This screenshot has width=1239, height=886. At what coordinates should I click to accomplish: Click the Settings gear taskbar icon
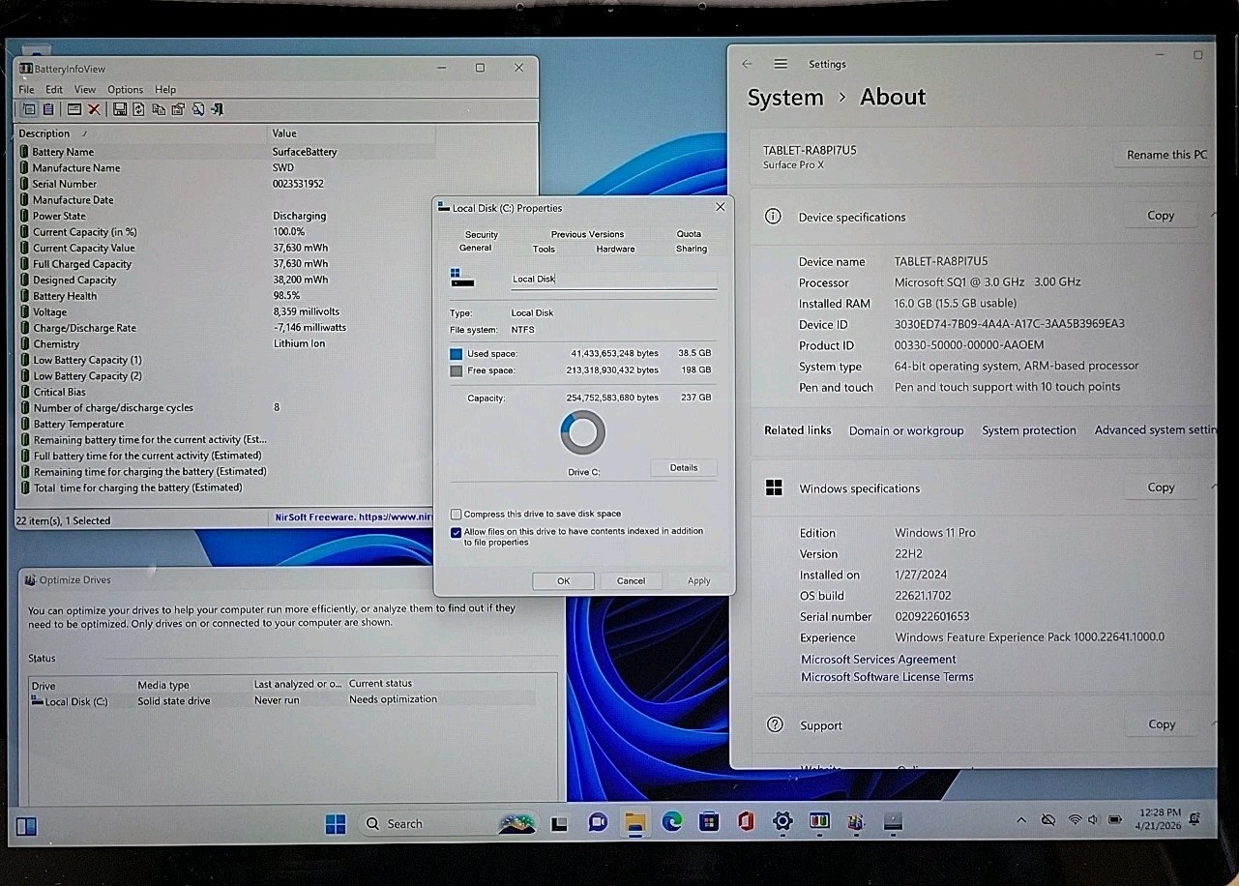782,822
